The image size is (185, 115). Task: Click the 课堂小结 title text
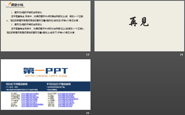[17, 5]
